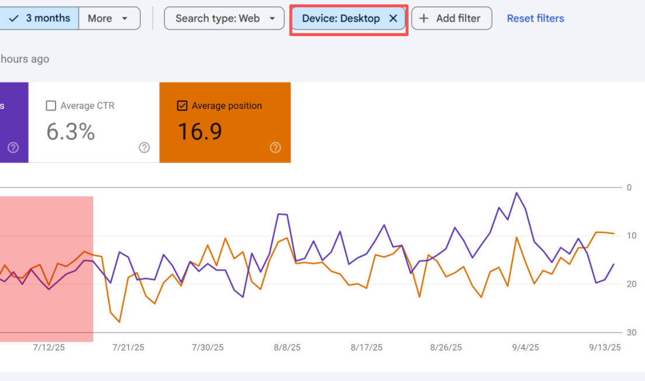Click the 7/21/25 date label on axis

point(128,347)
